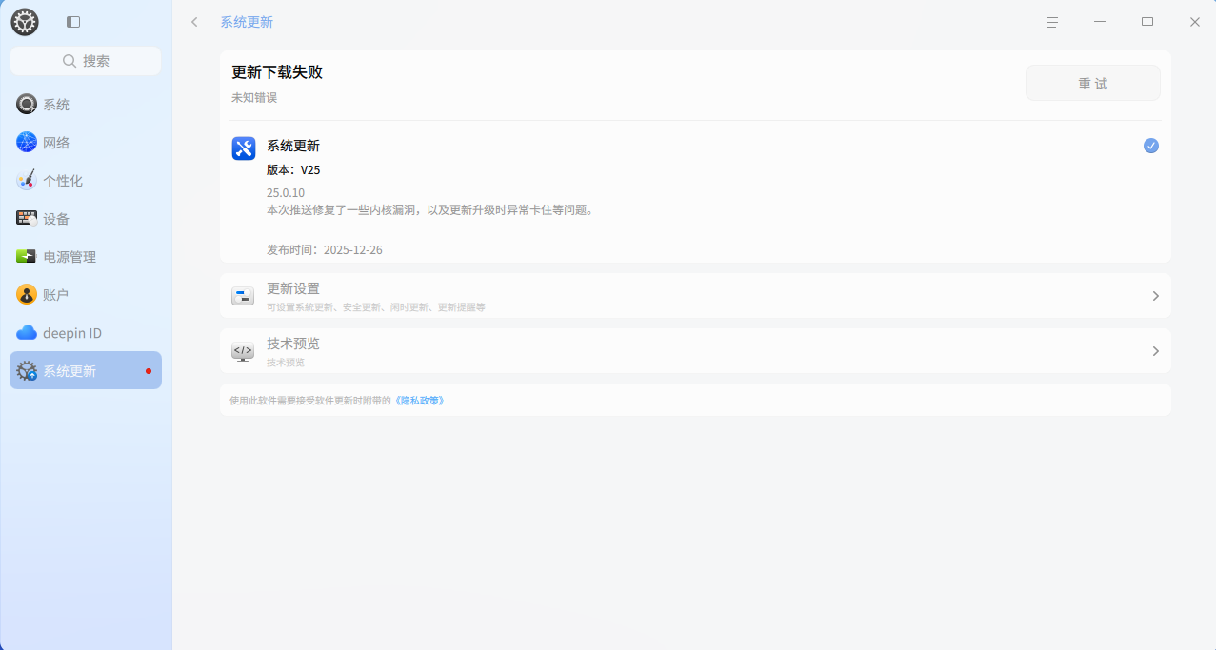Click the 版本：V25 text
This screenshot has width=1216, height=650.
click(293, 170)
